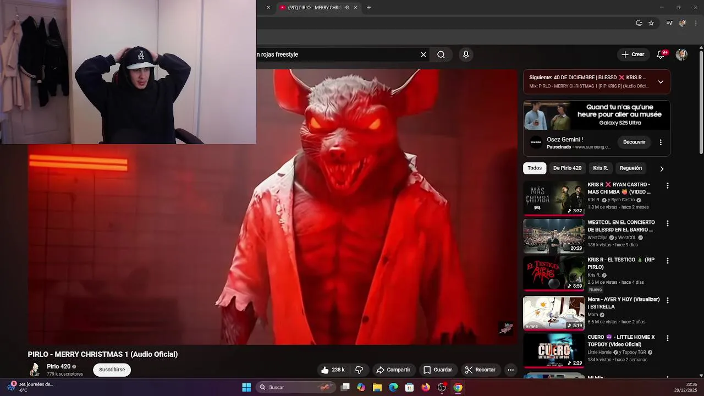Open the Galaxy S25 Ultra ad thumbnail

(x=597, y=115)
